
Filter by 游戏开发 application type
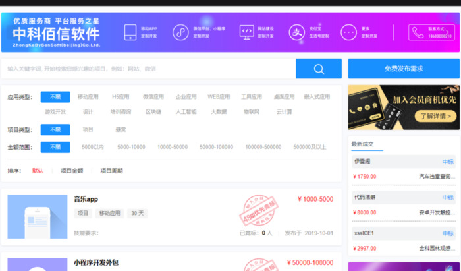(55, 112)
